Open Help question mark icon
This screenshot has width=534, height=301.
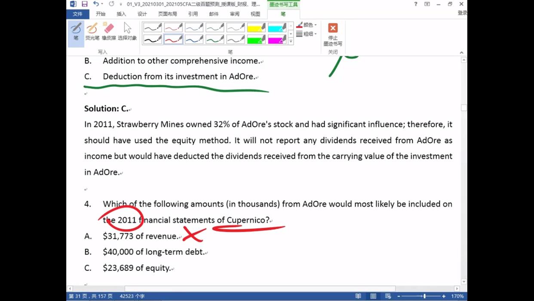(x=416, y=4)
